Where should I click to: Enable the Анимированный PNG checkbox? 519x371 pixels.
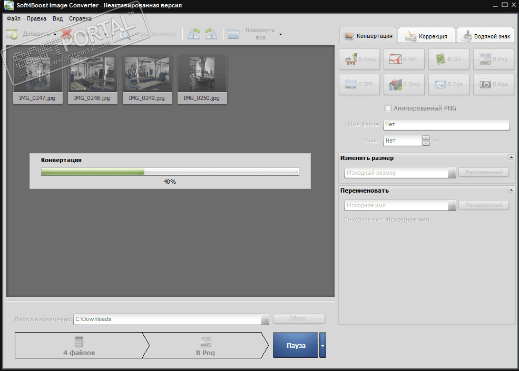pos(388,108)
